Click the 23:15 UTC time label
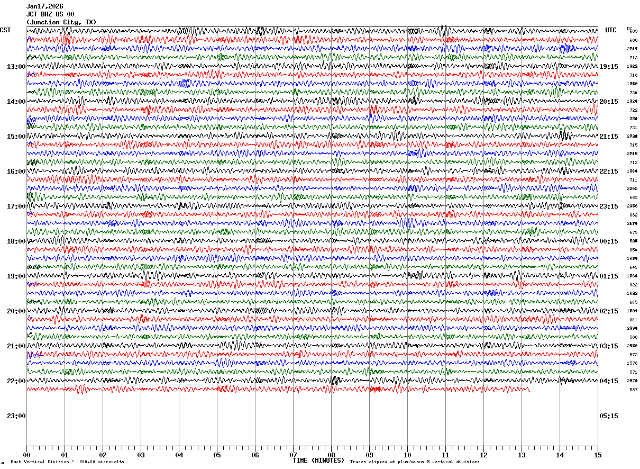Image resolution: width=640 pixels, height=469 pixels. tap(609, 206)
